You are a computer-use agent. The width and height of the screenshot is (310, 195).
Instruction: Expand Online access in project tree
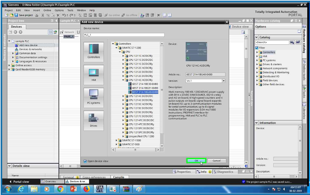[9, 65]
